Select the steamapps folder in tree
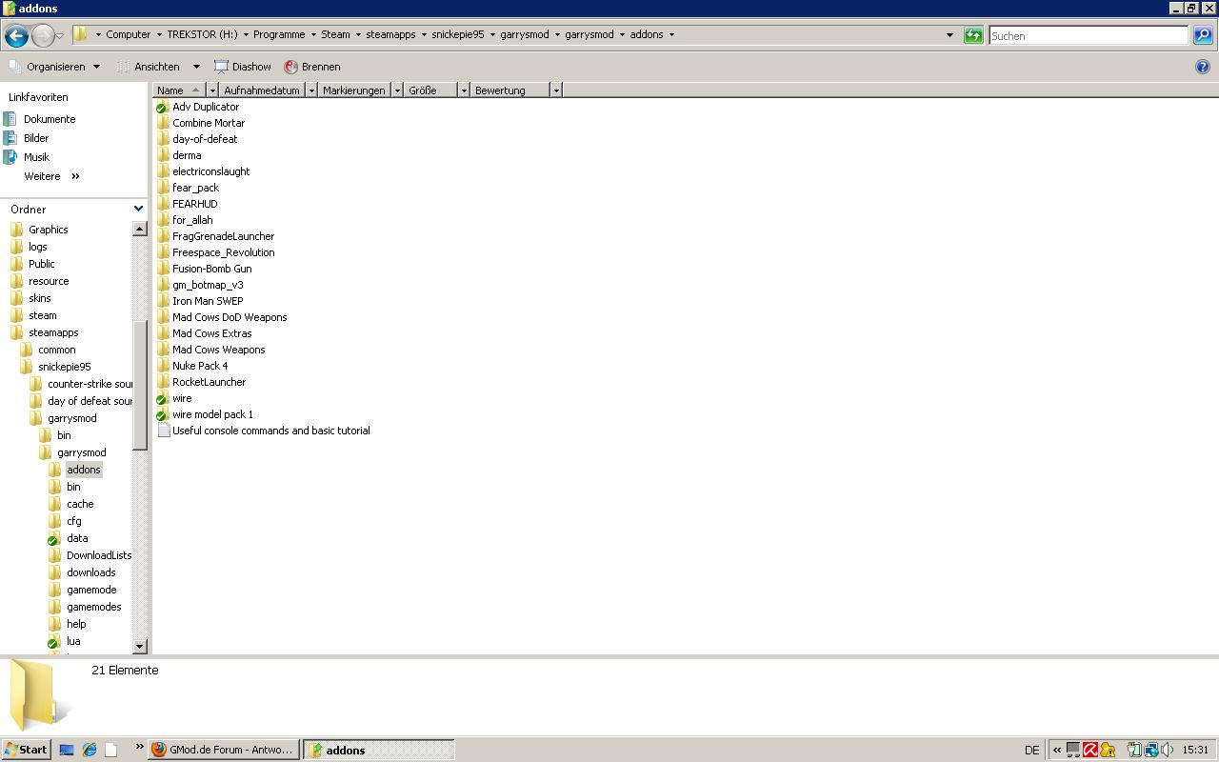Screen dimensions: 1219x762 point(53,332)
